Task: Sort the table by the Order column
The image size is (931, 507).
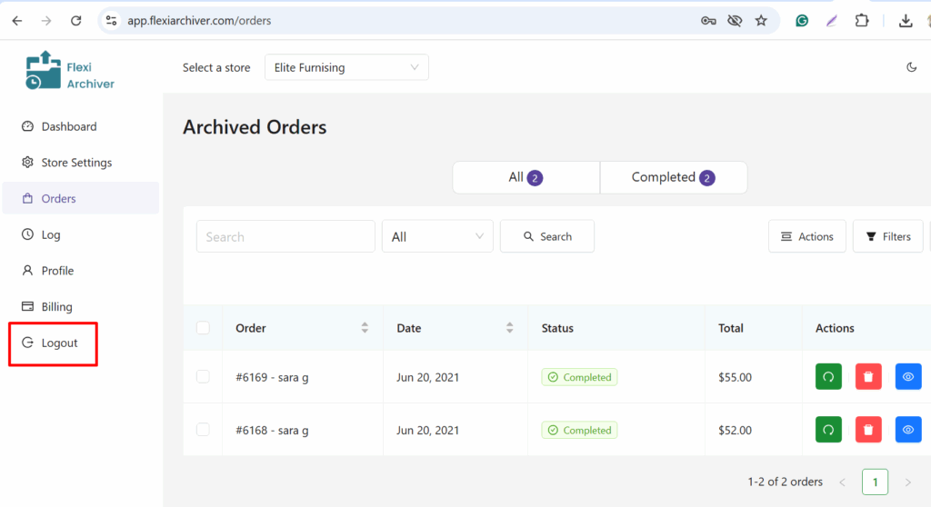Action: 365,328
